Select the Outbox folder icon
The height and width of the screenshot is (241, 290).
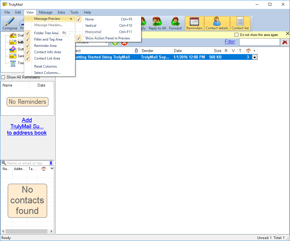click(13, 49)
